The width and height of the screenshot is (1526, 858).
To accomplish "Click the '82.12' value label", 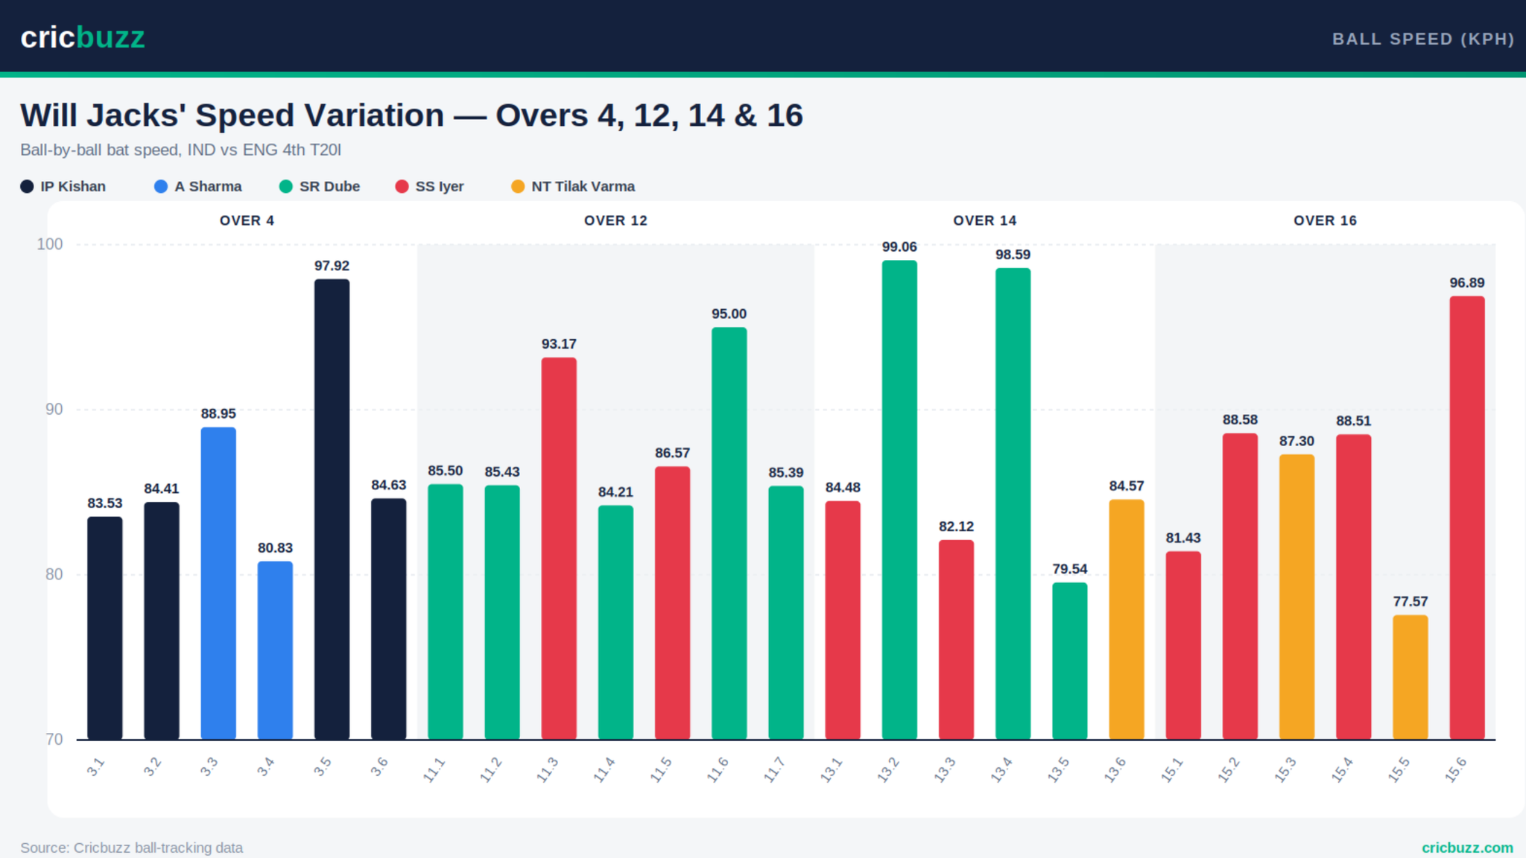I will (x=956, y=527).
